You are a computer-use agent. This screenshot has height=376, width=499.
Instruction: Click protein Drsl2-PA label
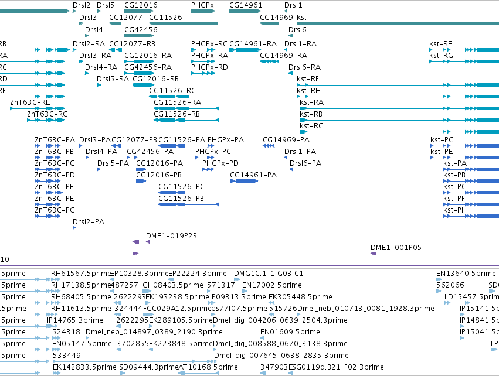[x=89, y=222]
